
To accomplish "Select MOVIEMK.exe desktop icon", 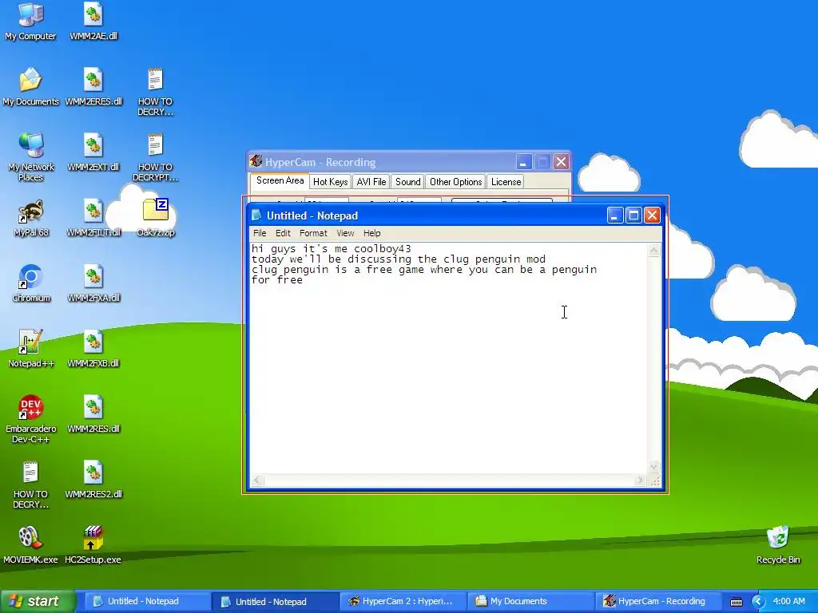I will [x=31, y=544].
